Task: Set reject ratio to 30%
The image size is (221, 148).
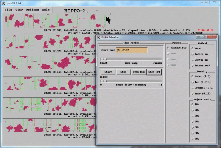Action: [192, 116]
